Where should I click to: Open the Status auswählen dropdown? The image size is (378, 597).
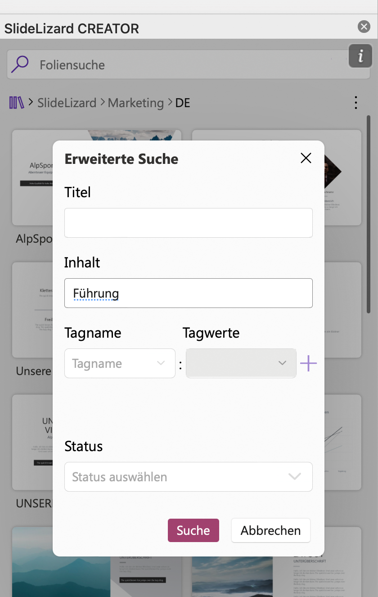(189, 476)
